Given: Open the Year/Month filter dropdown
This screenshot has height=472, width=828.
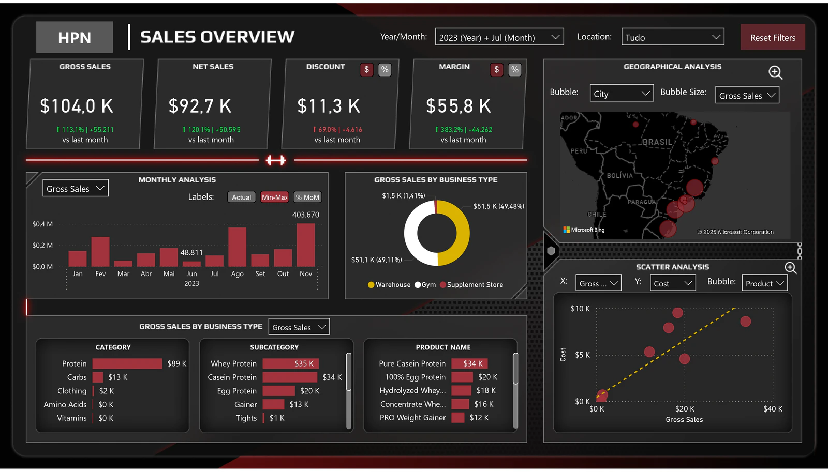Looking at the screenshot, I should click(499, 37).
